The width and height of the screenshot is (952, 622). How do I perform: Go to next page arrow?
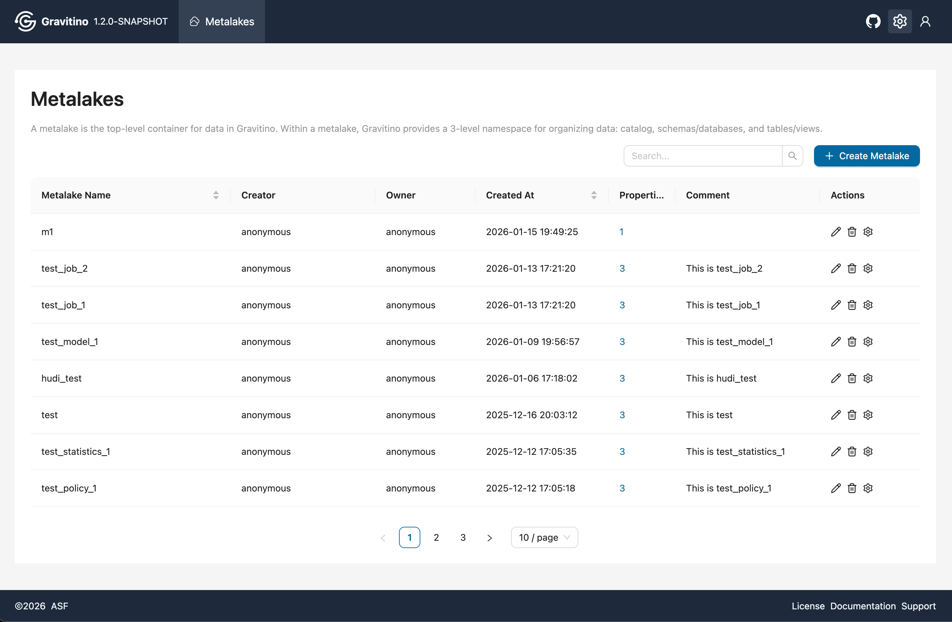click(x=489, y=538)
